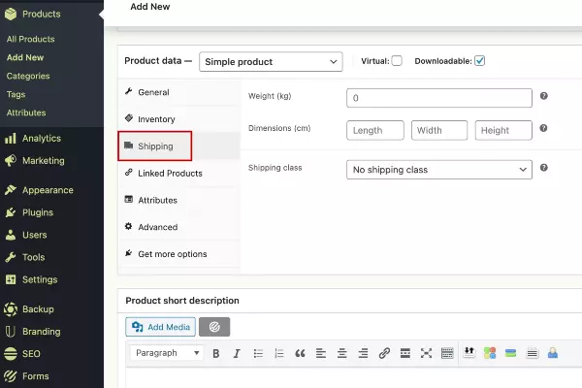The width and height of the screenshot is (582, 388).
Task: Open the Paragraph format dropdown
Action: click(x=166, y=354)
